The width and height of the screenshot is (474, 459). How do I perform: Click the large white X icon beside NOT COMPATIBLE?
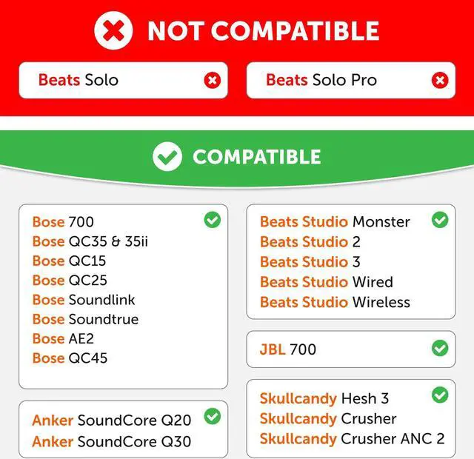[113, 30]
